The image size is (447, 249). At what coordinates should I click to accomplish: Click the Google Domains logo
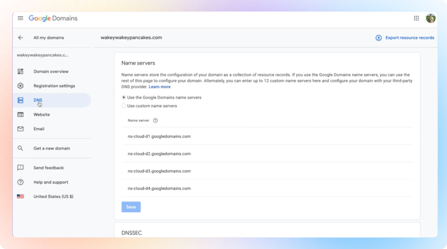[x=53, y=18]
